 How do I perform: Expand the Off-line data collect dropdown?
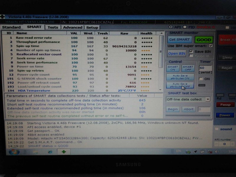tap(208, 99)
